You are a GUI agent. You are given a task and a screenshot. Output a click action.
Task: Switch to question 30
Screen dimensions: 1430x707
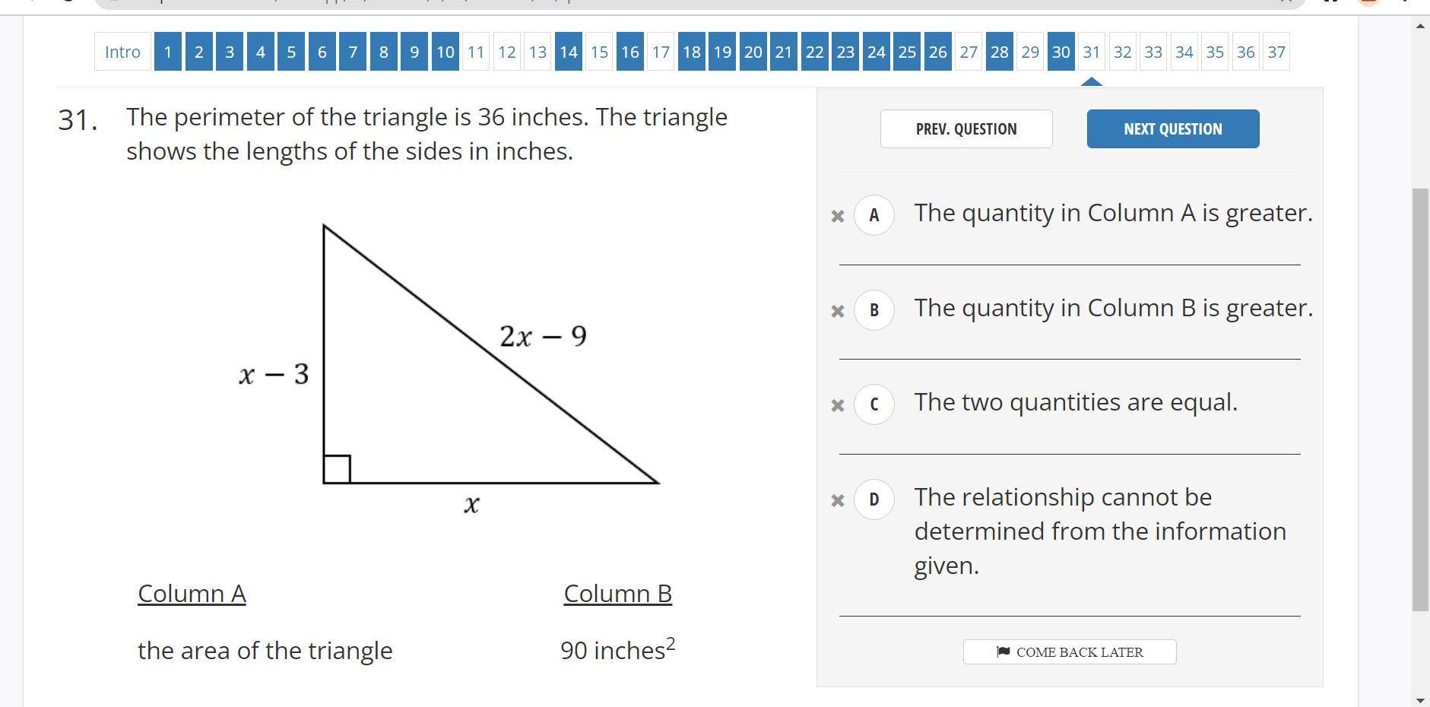1061,52
